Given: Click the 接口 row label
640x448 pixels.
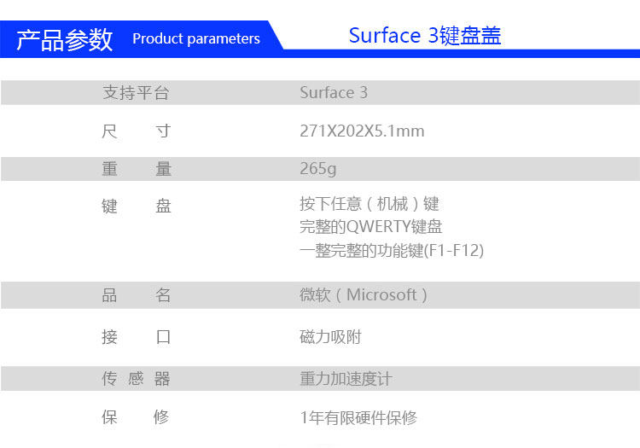Looking at the screenshot, I should pyautogui.click(x=137, y=337).
